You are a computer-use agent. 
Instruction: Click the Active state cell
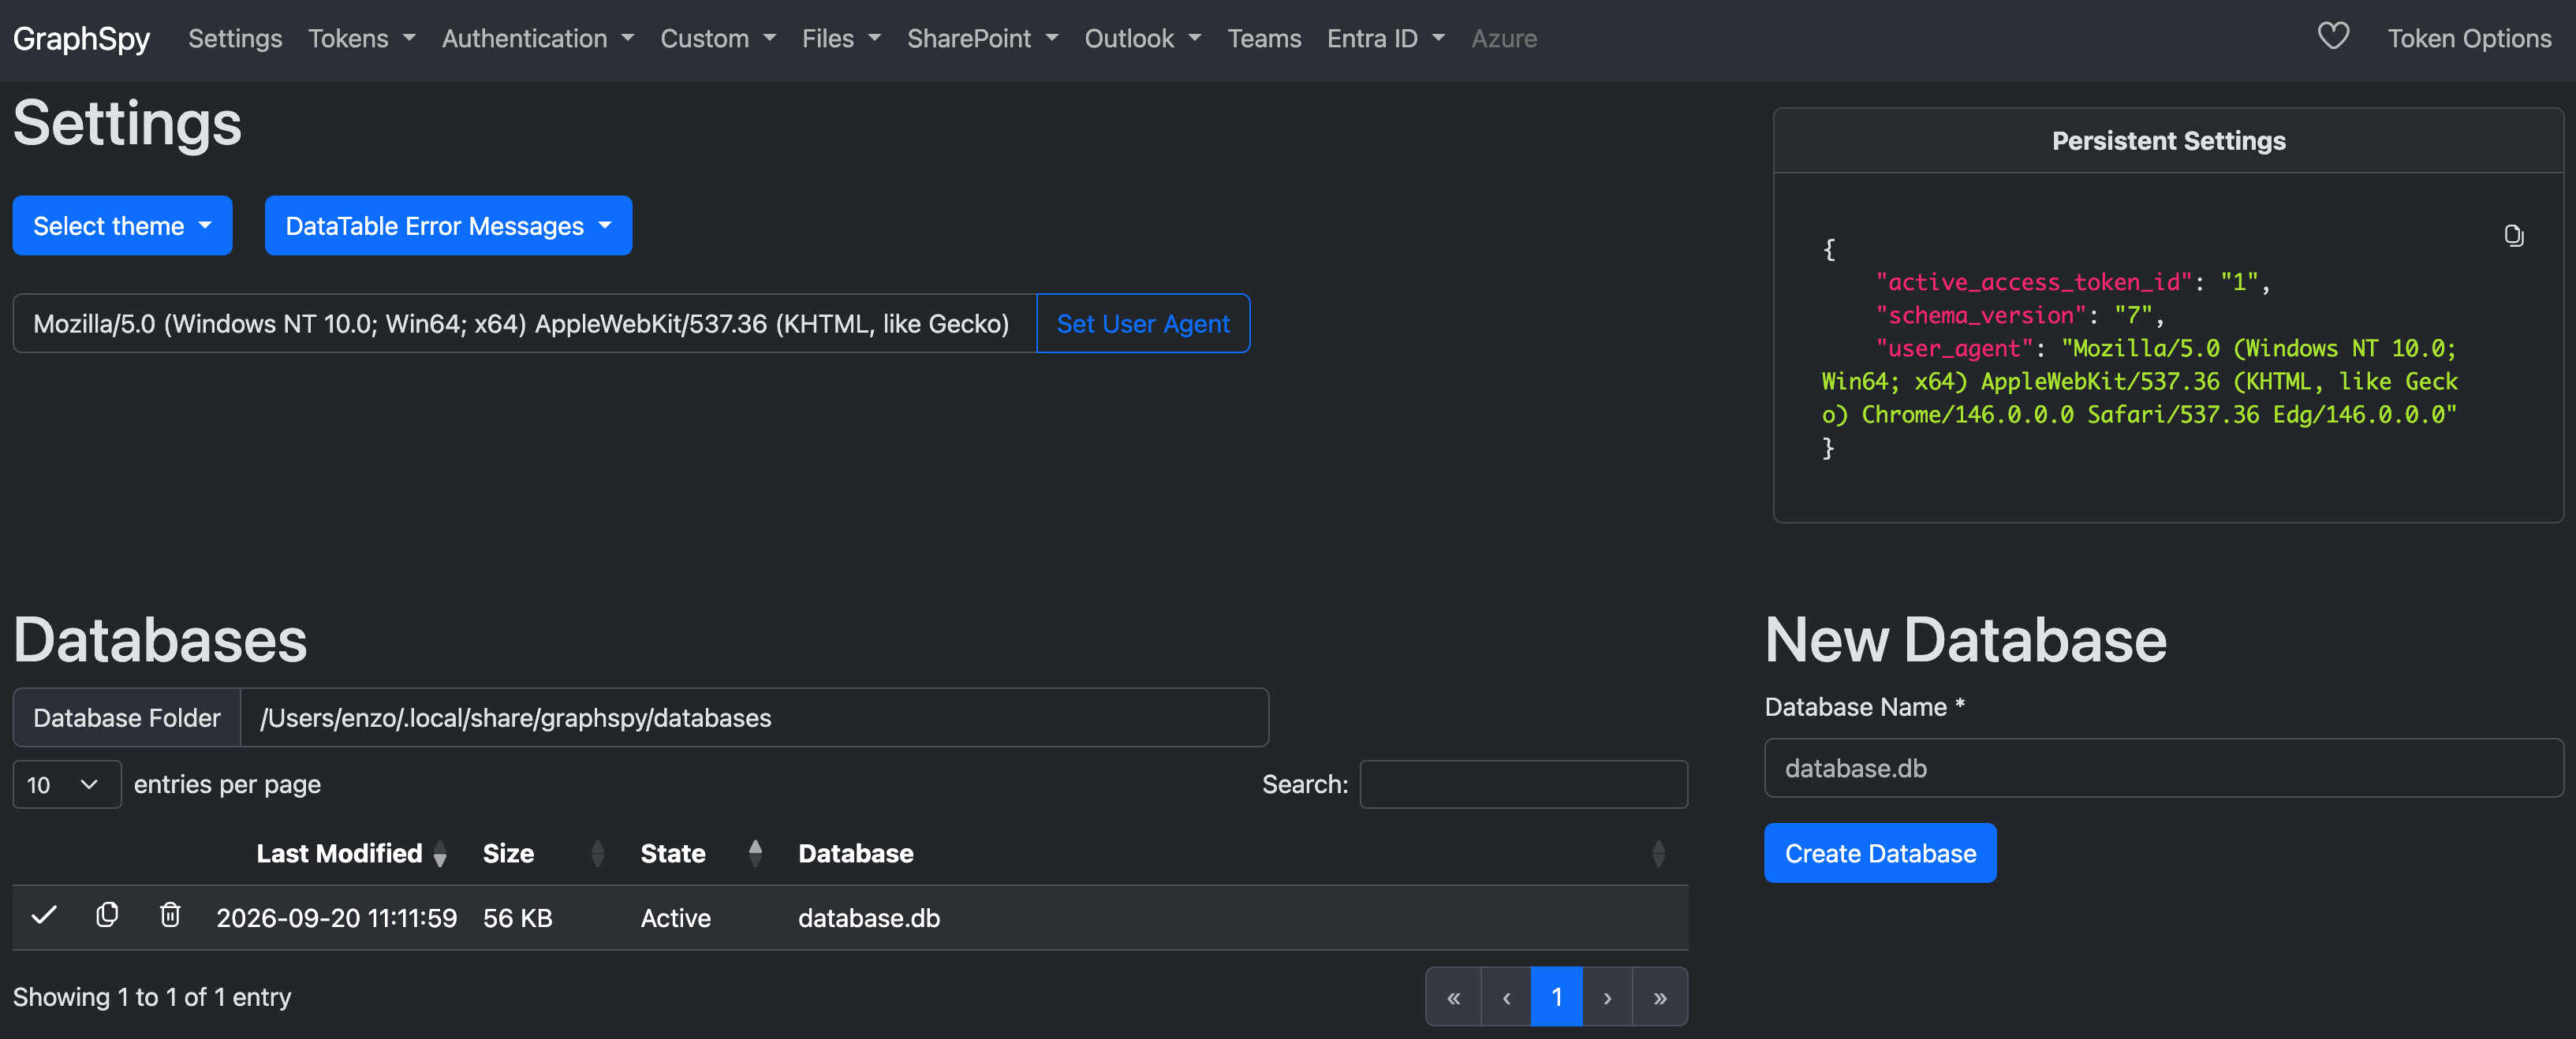coord(675,918)
